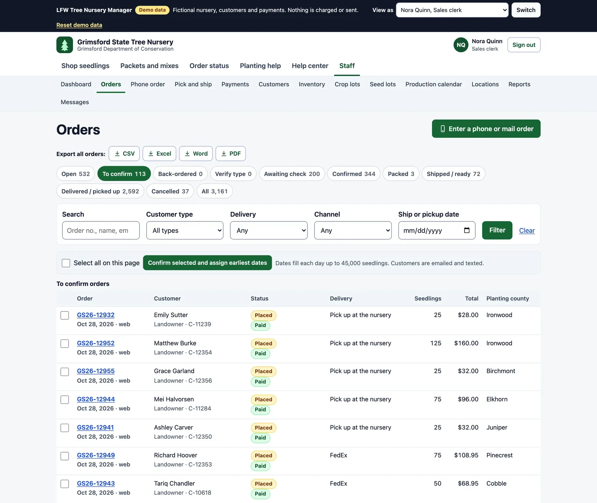Click the order search input field
597x503 pixels.
[101, 230]
